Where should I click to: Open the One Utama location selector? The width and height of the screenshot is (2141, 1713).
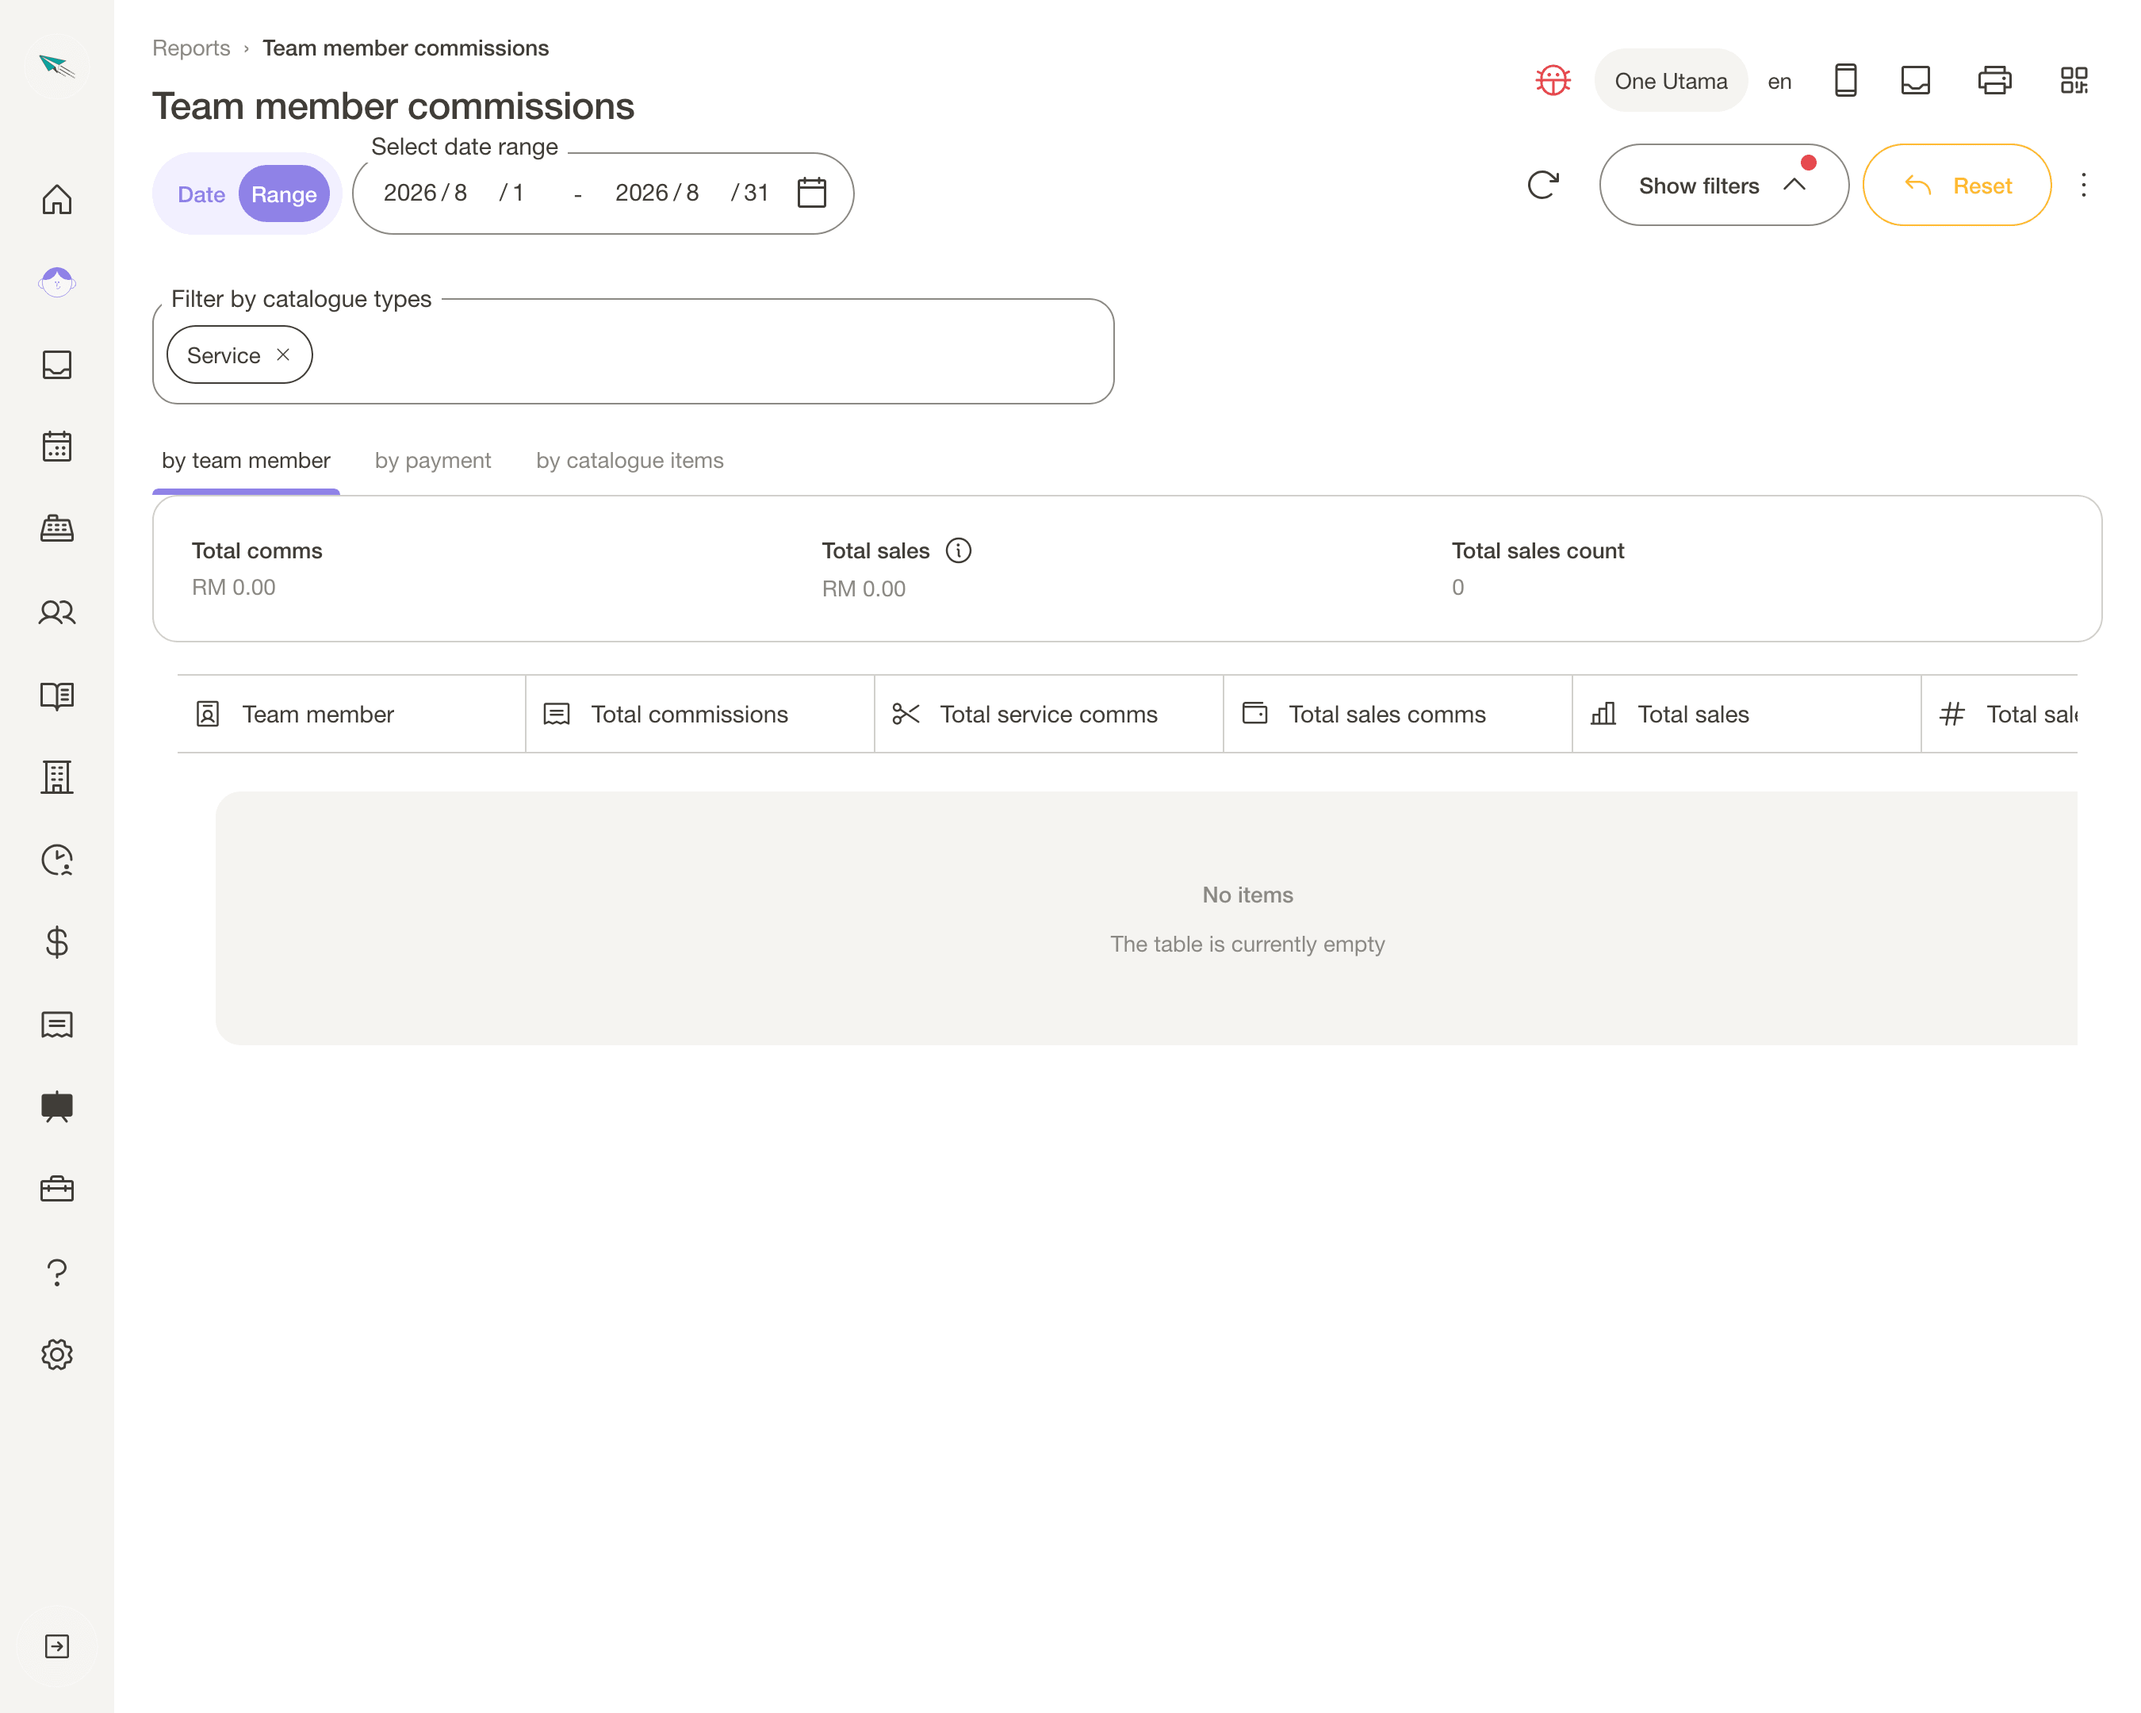pyautogui.click(x=1670, y=80)
